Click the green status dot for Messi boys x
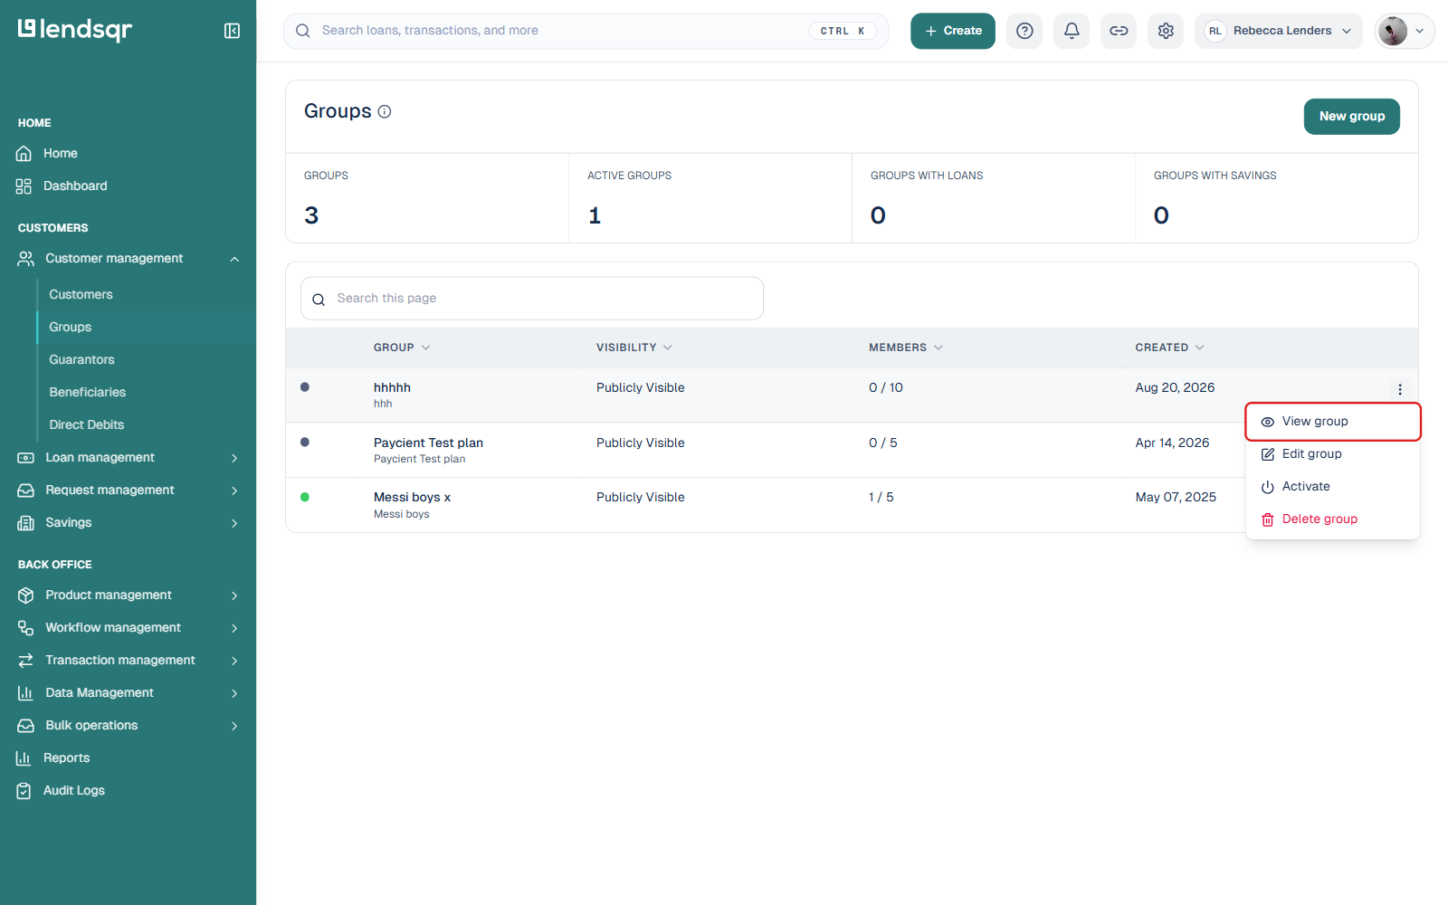The image size is (1448, 905). 305,498
